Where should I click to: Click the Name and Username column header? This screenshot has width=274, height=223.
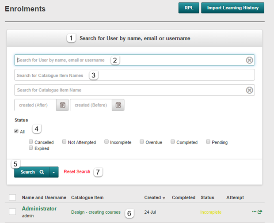44,197
